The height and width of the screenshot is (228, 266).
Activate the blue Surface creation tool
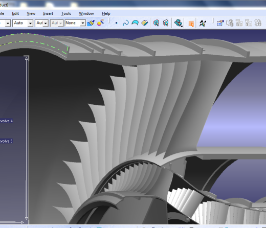coord(135,22)
